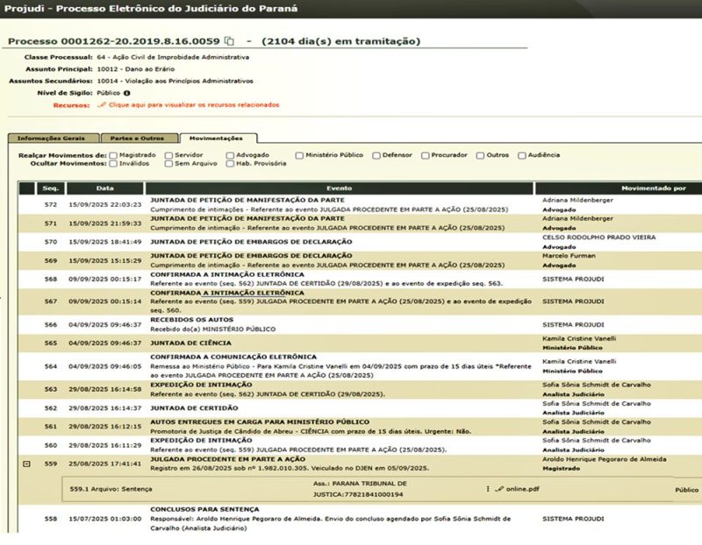Screen dimensions: 702x545
Task: Open the three-dot menu for Sentença file
Action: [488, 489]
